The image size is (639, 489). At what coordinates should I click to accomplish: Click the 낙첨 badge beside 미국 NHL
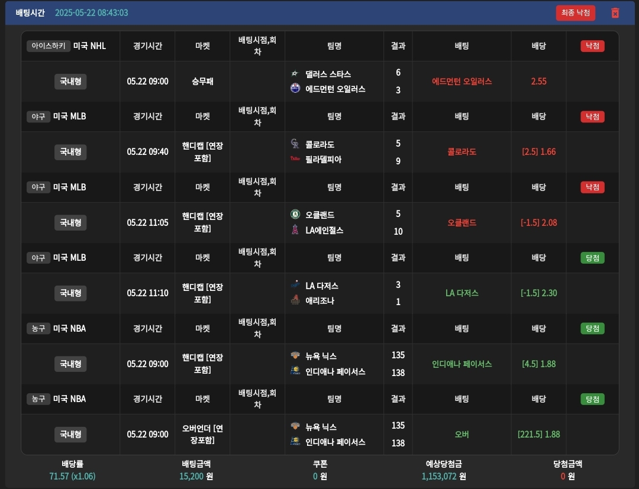coord(592,46)
